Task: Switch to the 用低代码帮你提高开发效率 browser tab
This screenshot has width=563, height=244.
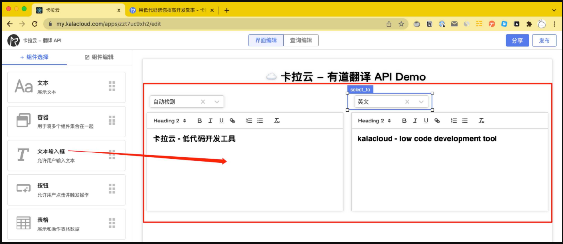Action: pos(171,10)
